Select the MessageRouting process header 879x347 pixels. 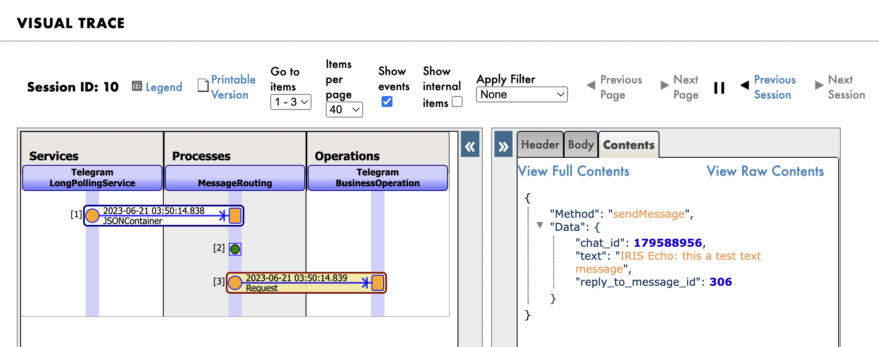(x=235, y=178)
